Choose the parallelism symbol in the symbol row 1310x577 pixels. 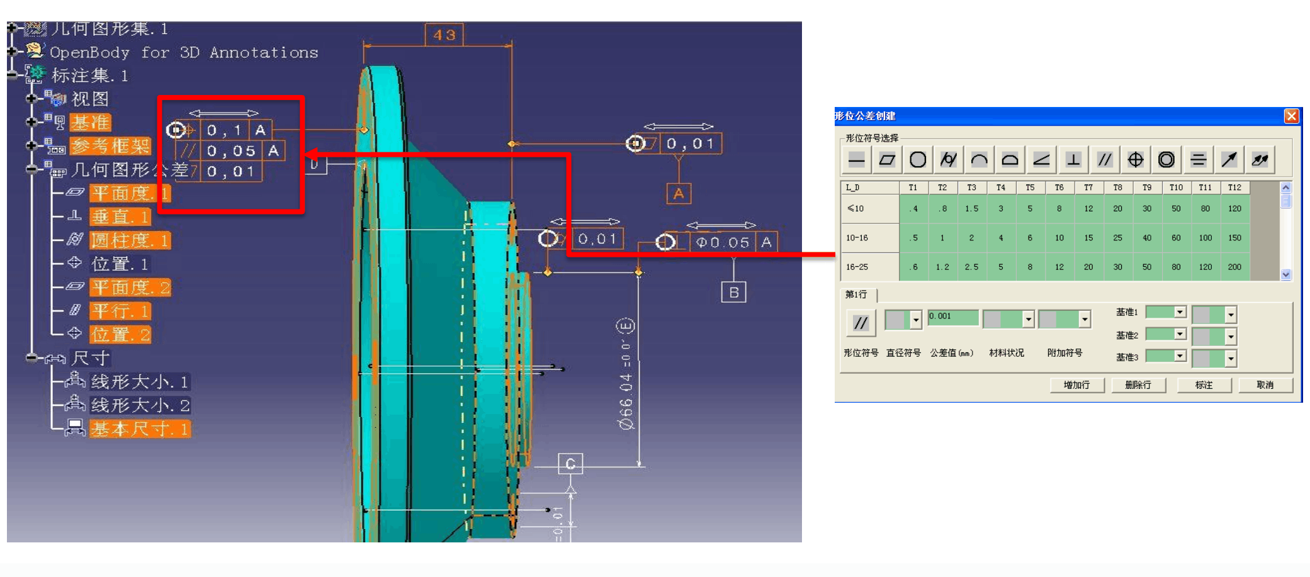[x=1104, y=160]
